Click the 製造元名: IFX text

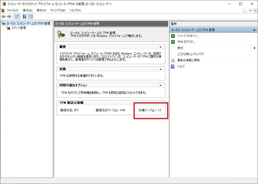70,110
